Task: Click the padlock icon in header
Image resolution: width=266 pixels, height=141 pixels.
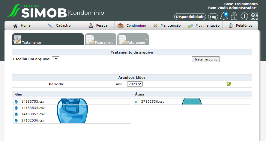Action: click(234, 16)
